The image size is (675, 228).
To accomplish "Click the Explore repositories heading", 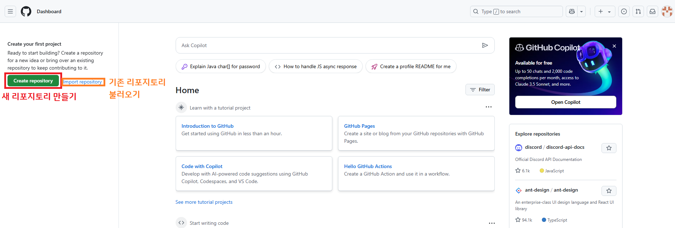I will 538,134.
